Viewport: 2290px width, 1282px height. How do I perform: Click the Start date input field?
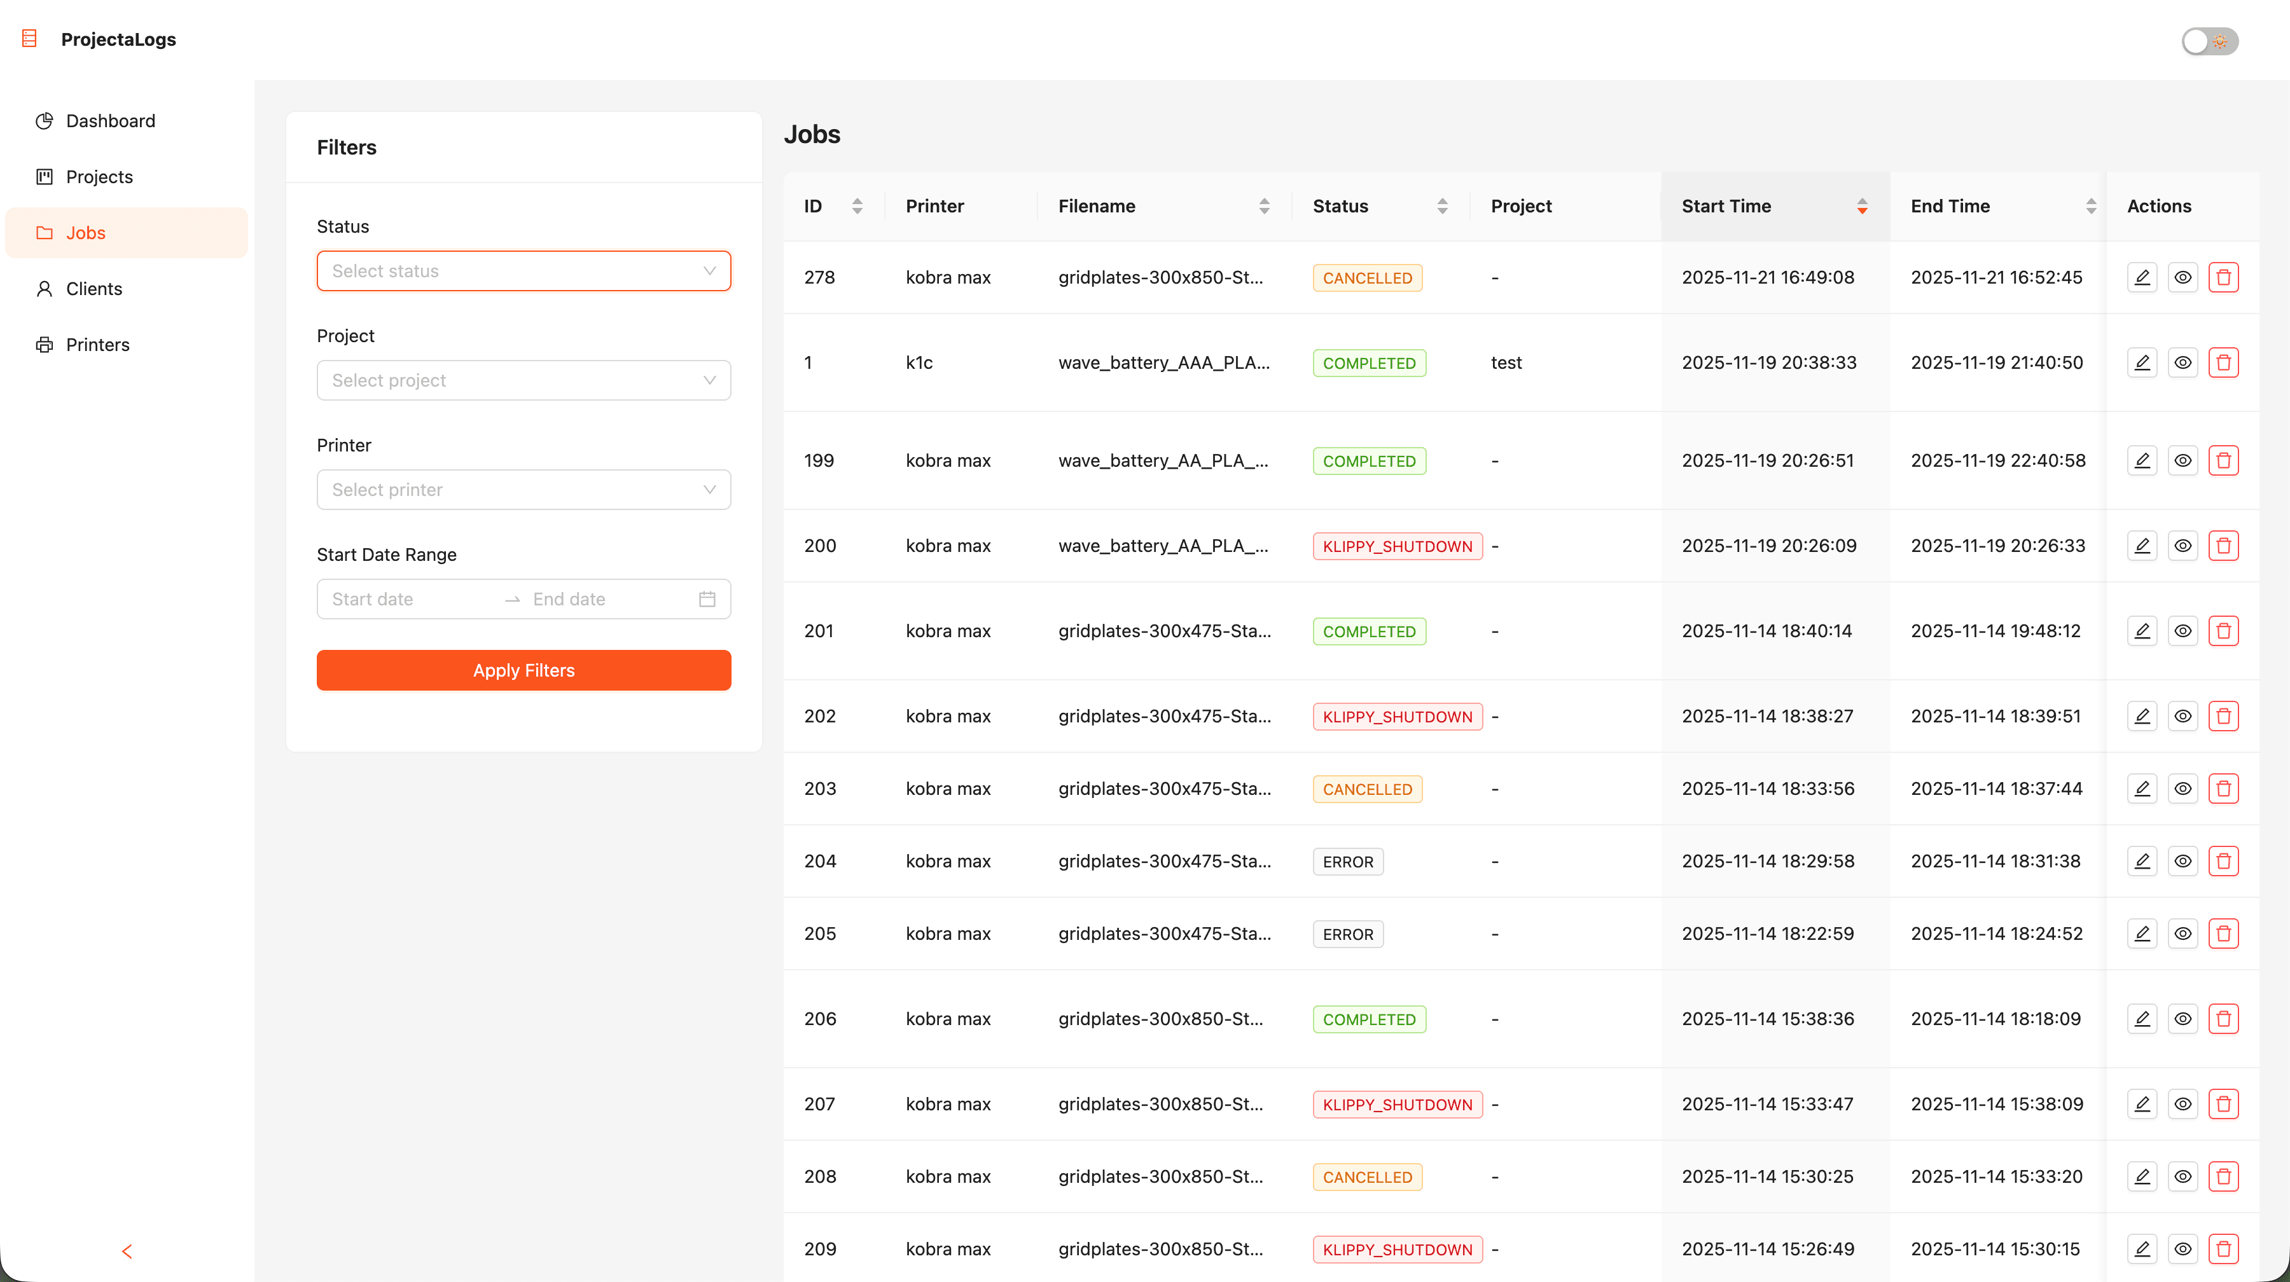(409, 599)
